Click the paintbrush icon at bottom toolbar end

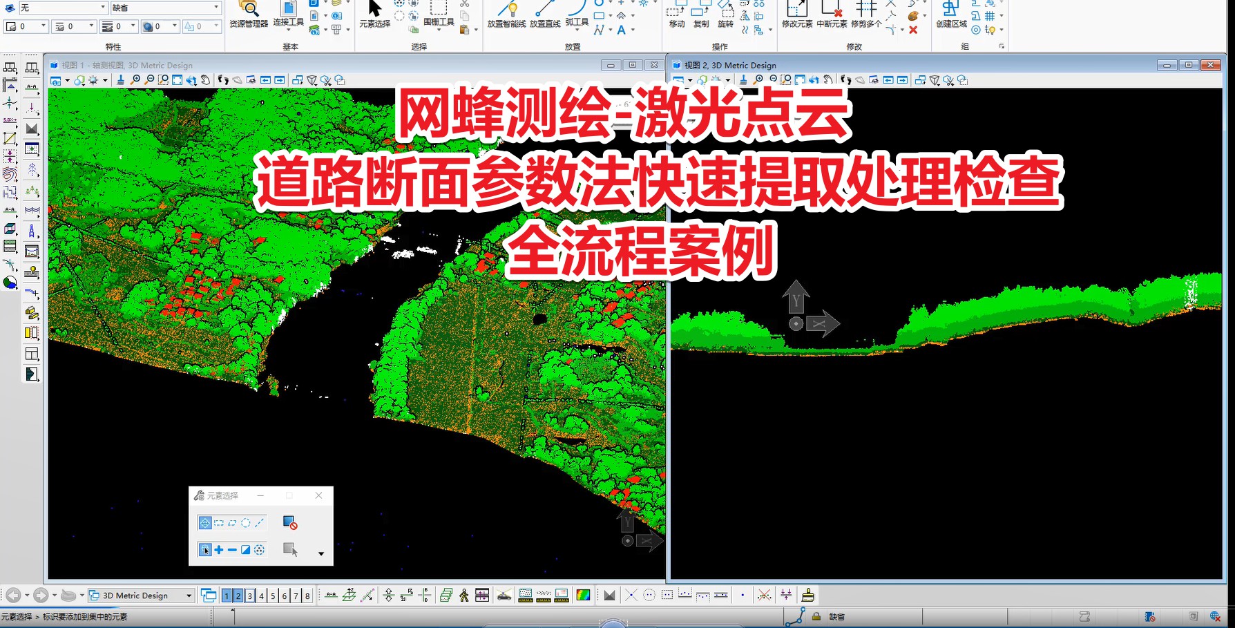point(807,595)
